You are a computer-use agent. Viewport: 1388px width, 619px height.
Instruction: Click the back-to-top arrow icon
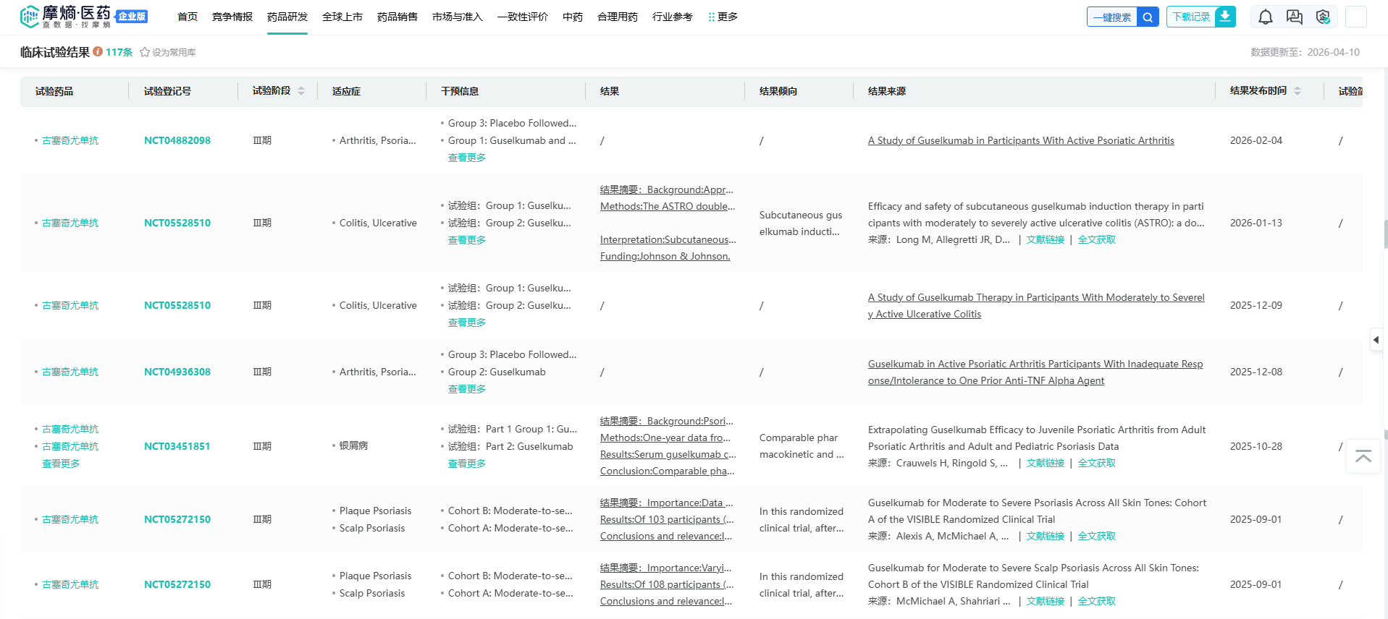click(x=1363, y=456)
